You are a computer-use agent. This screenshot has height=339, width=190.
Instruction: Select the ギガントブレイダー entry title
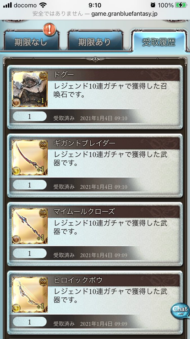(84, 143)
